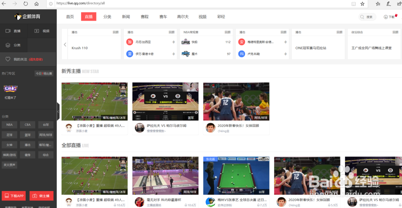Open 女排回顾 thumbnail in 新秀主播
Screen dimensions: 402x208
point(236,101)
